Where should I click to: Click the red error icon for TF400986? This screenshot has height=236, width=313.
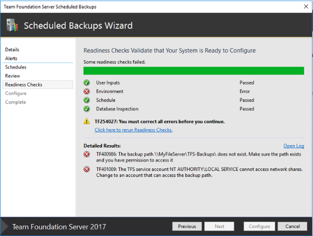[x=87, y=154]
